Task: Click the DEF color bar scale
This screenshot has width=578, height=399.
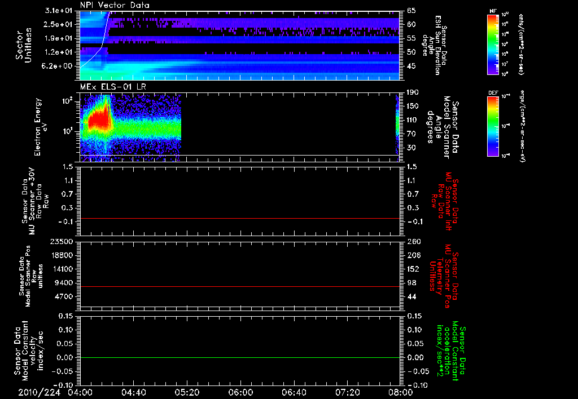Action: pos(493,126)
